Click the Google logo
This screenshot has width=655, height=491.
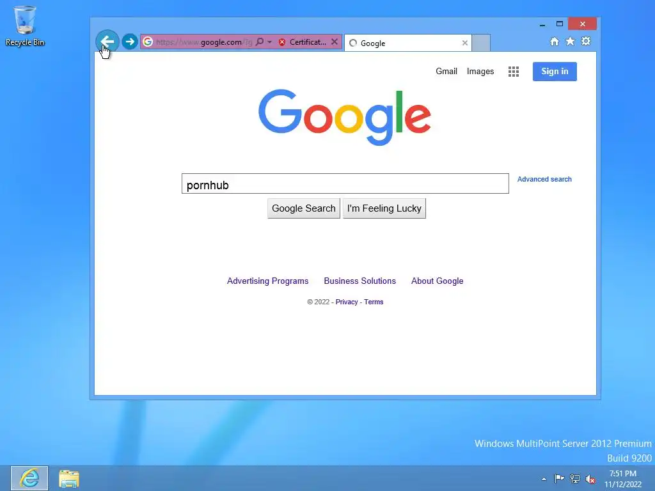[345, 118]
